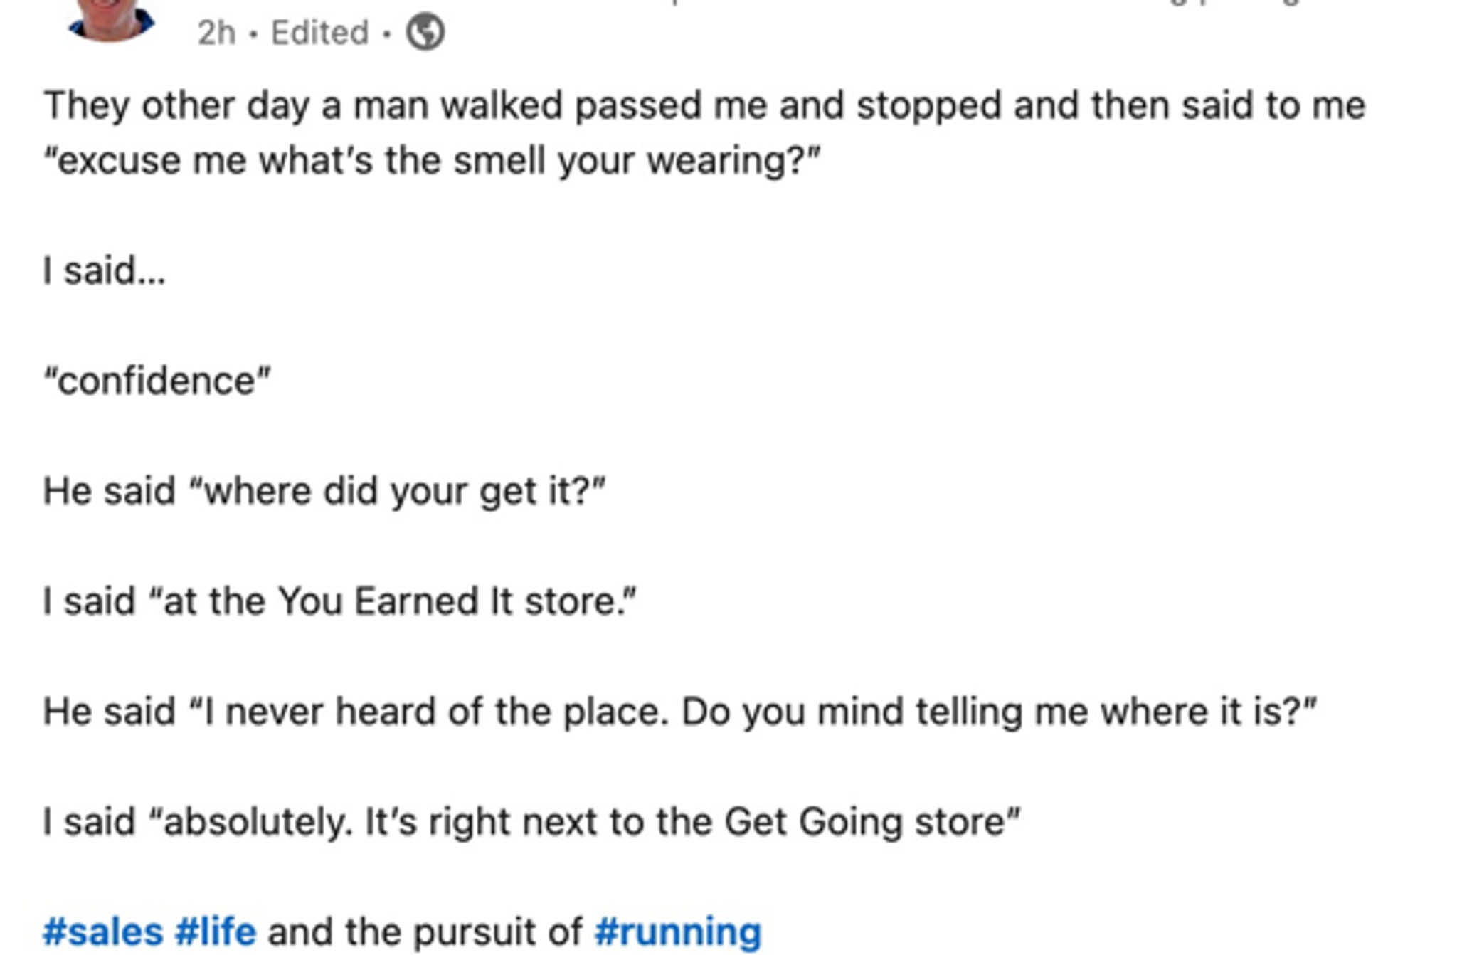This screenshot has height=955, width=1457.
Task: Click the short "I said…" line
Action: (x=105, y=270)
